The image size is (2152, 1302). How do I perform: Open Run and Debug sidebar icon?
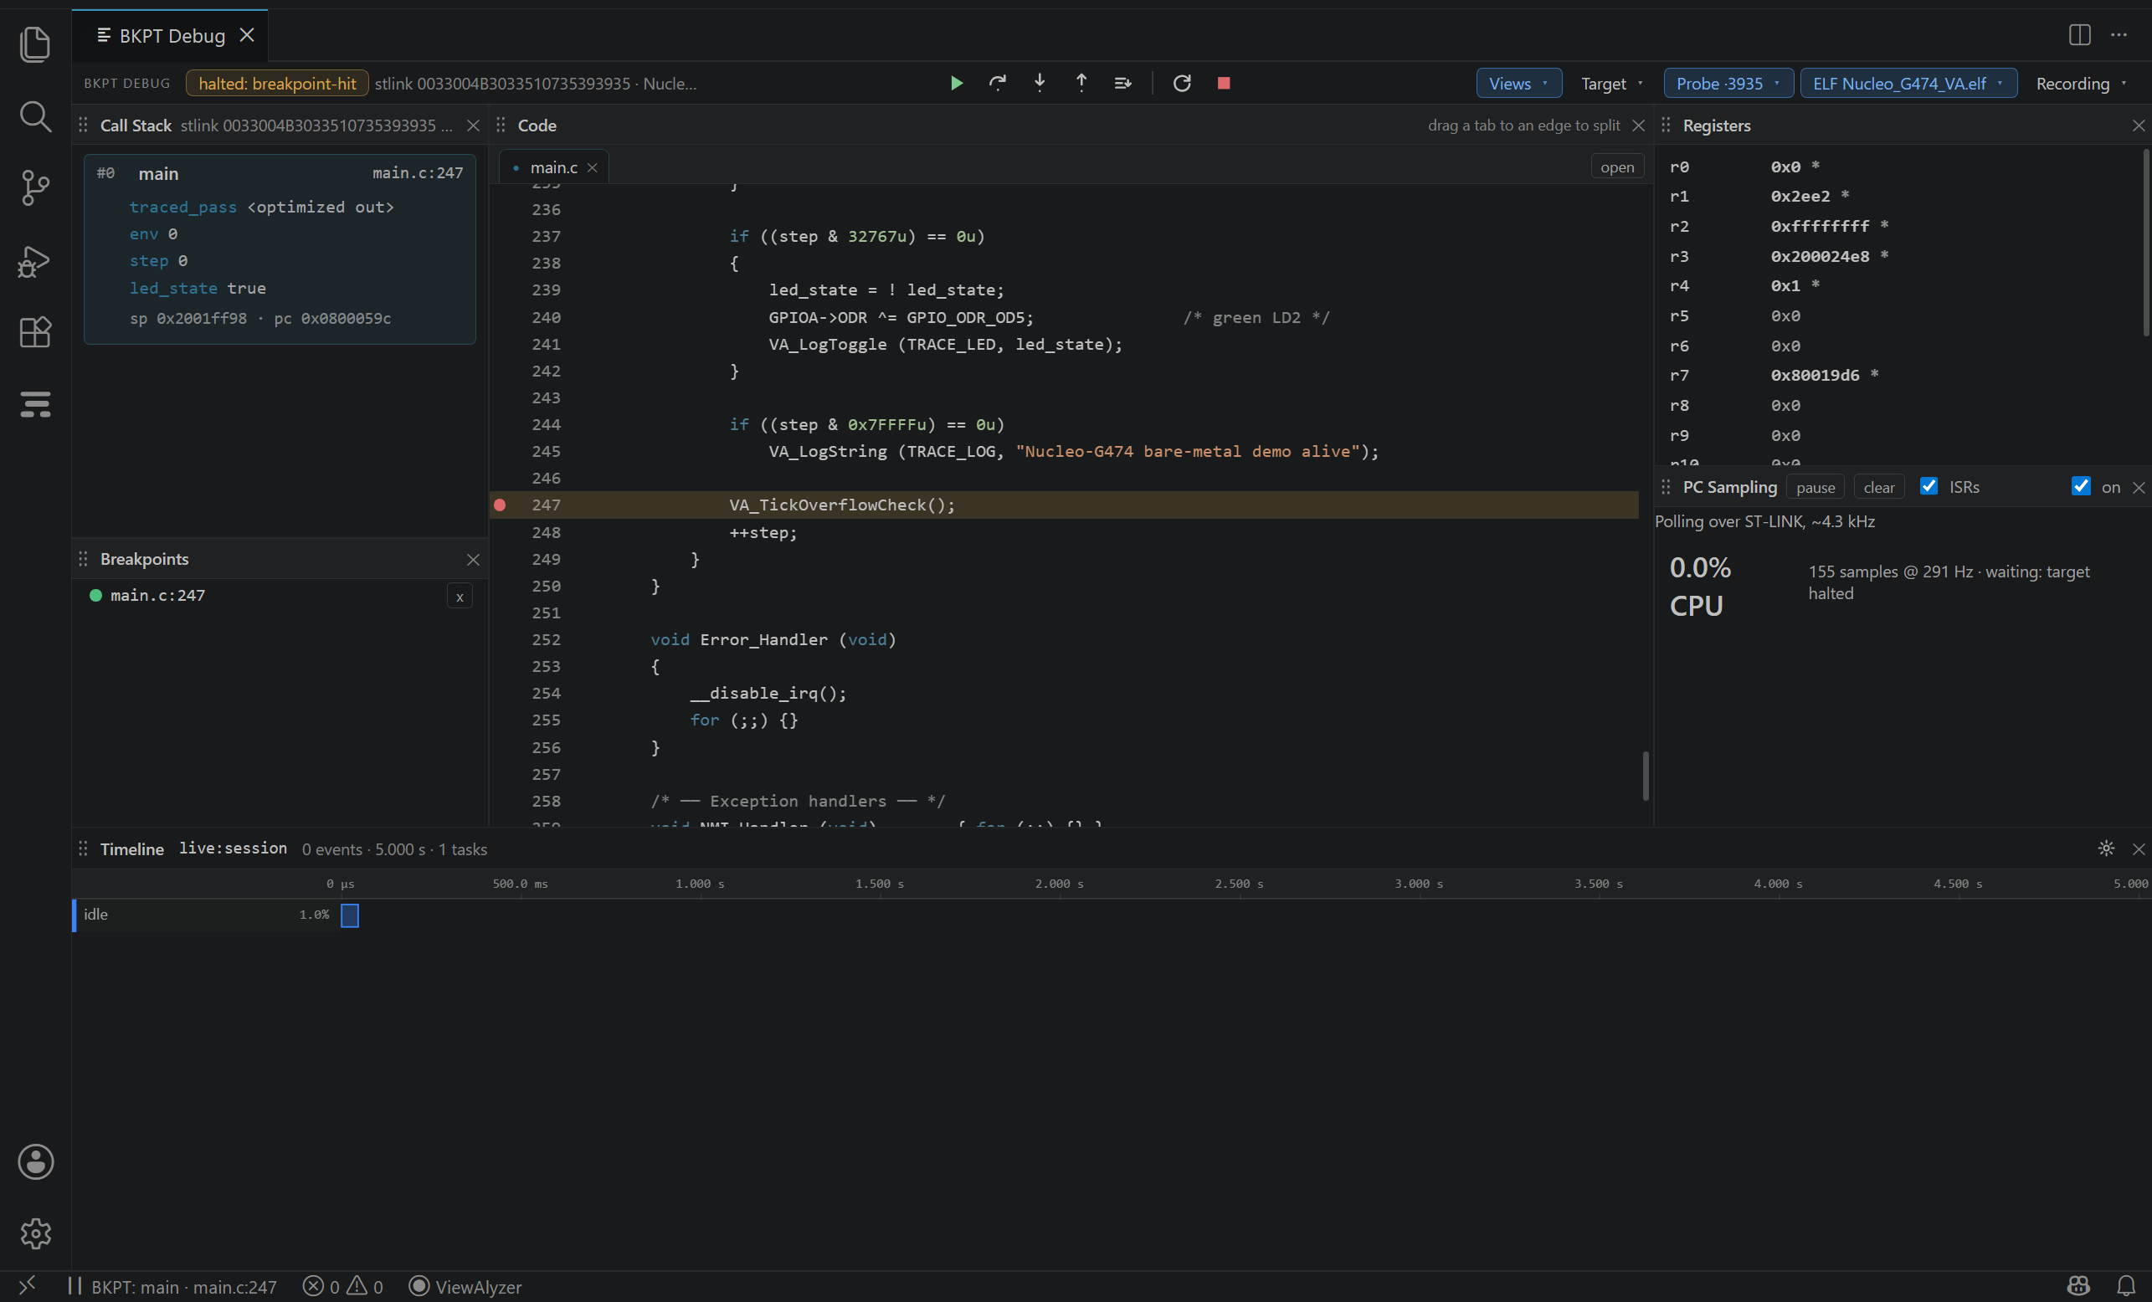pyautogui.click(x=35, y=260)
